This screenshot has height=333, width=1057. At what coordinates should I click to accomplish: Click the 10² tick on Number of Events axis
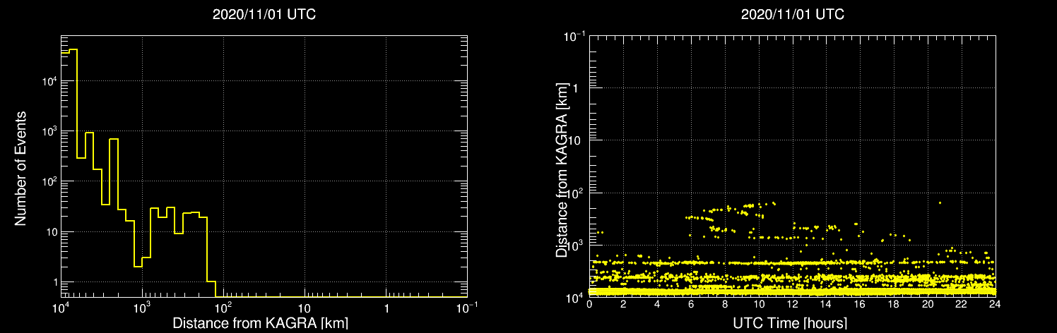pyautogui.click(x=48, y=181)
